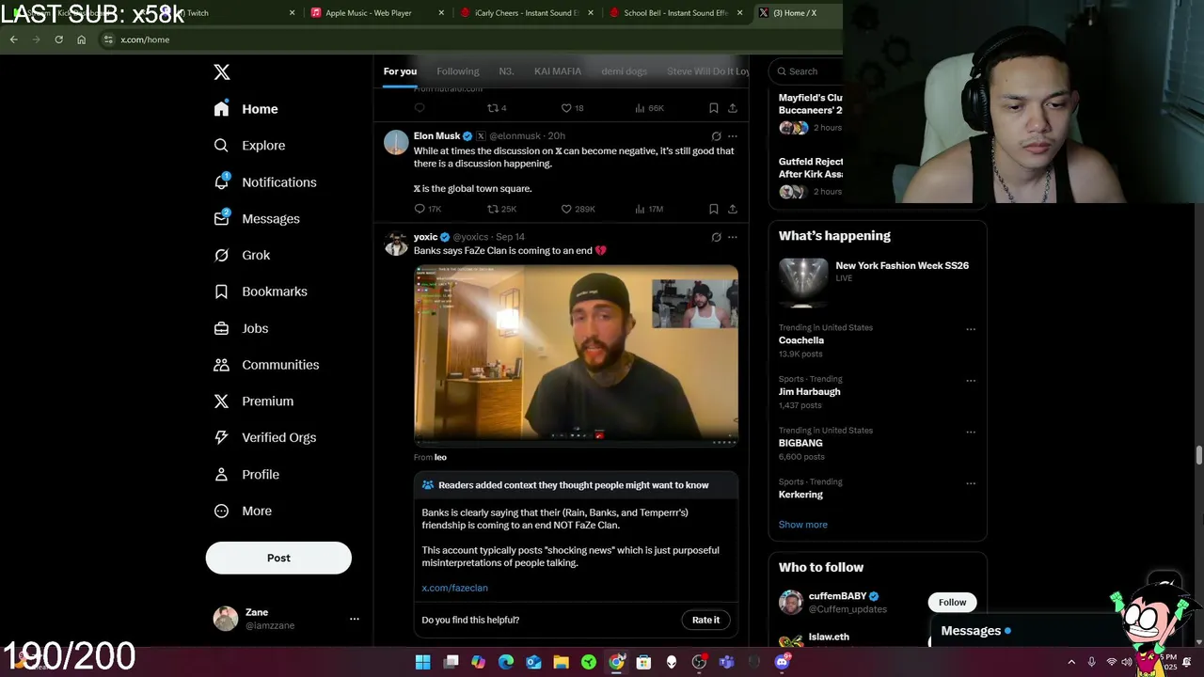Open Windows Start menu
The width and height of the screenshot is (1204, 677).
pos(422,662)
